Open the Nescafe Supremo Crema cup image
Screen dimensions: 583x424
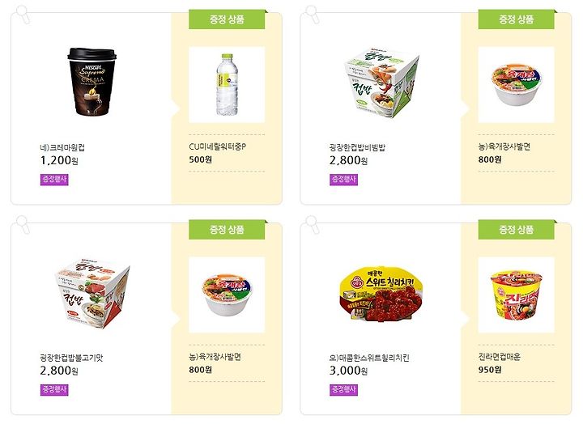coord(91,82)
